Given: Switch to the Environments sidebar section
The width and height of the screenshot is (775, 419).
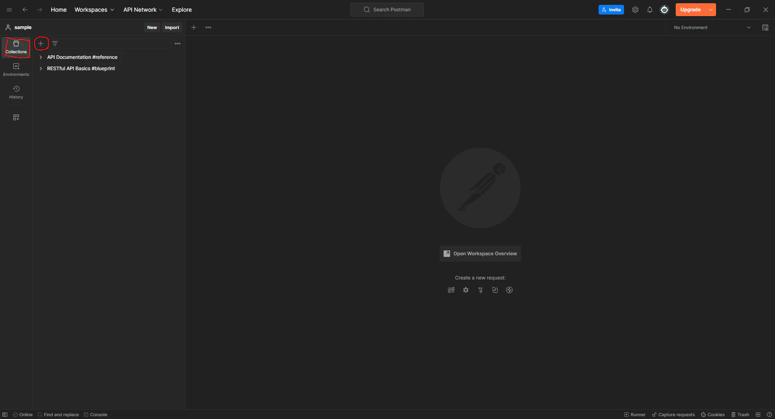Looking at the screenshot, I should 16,70.
